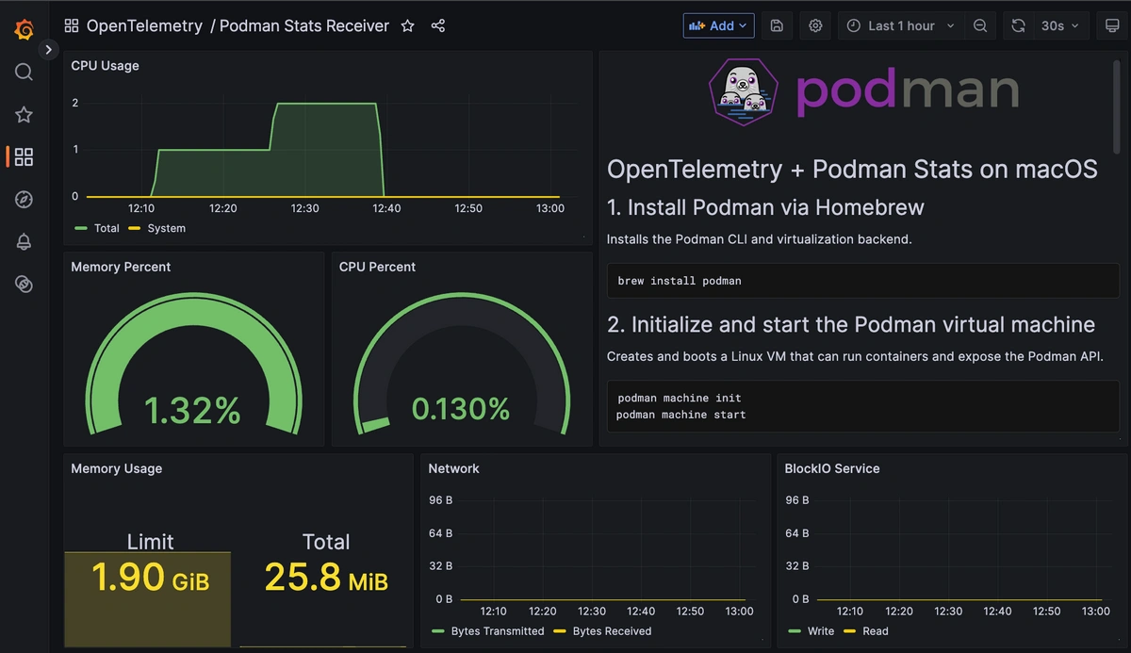This screenshot has width=1131, height=653.
Task: Toggle kiosk TV view mode
Action: (x=1112, y=26)
